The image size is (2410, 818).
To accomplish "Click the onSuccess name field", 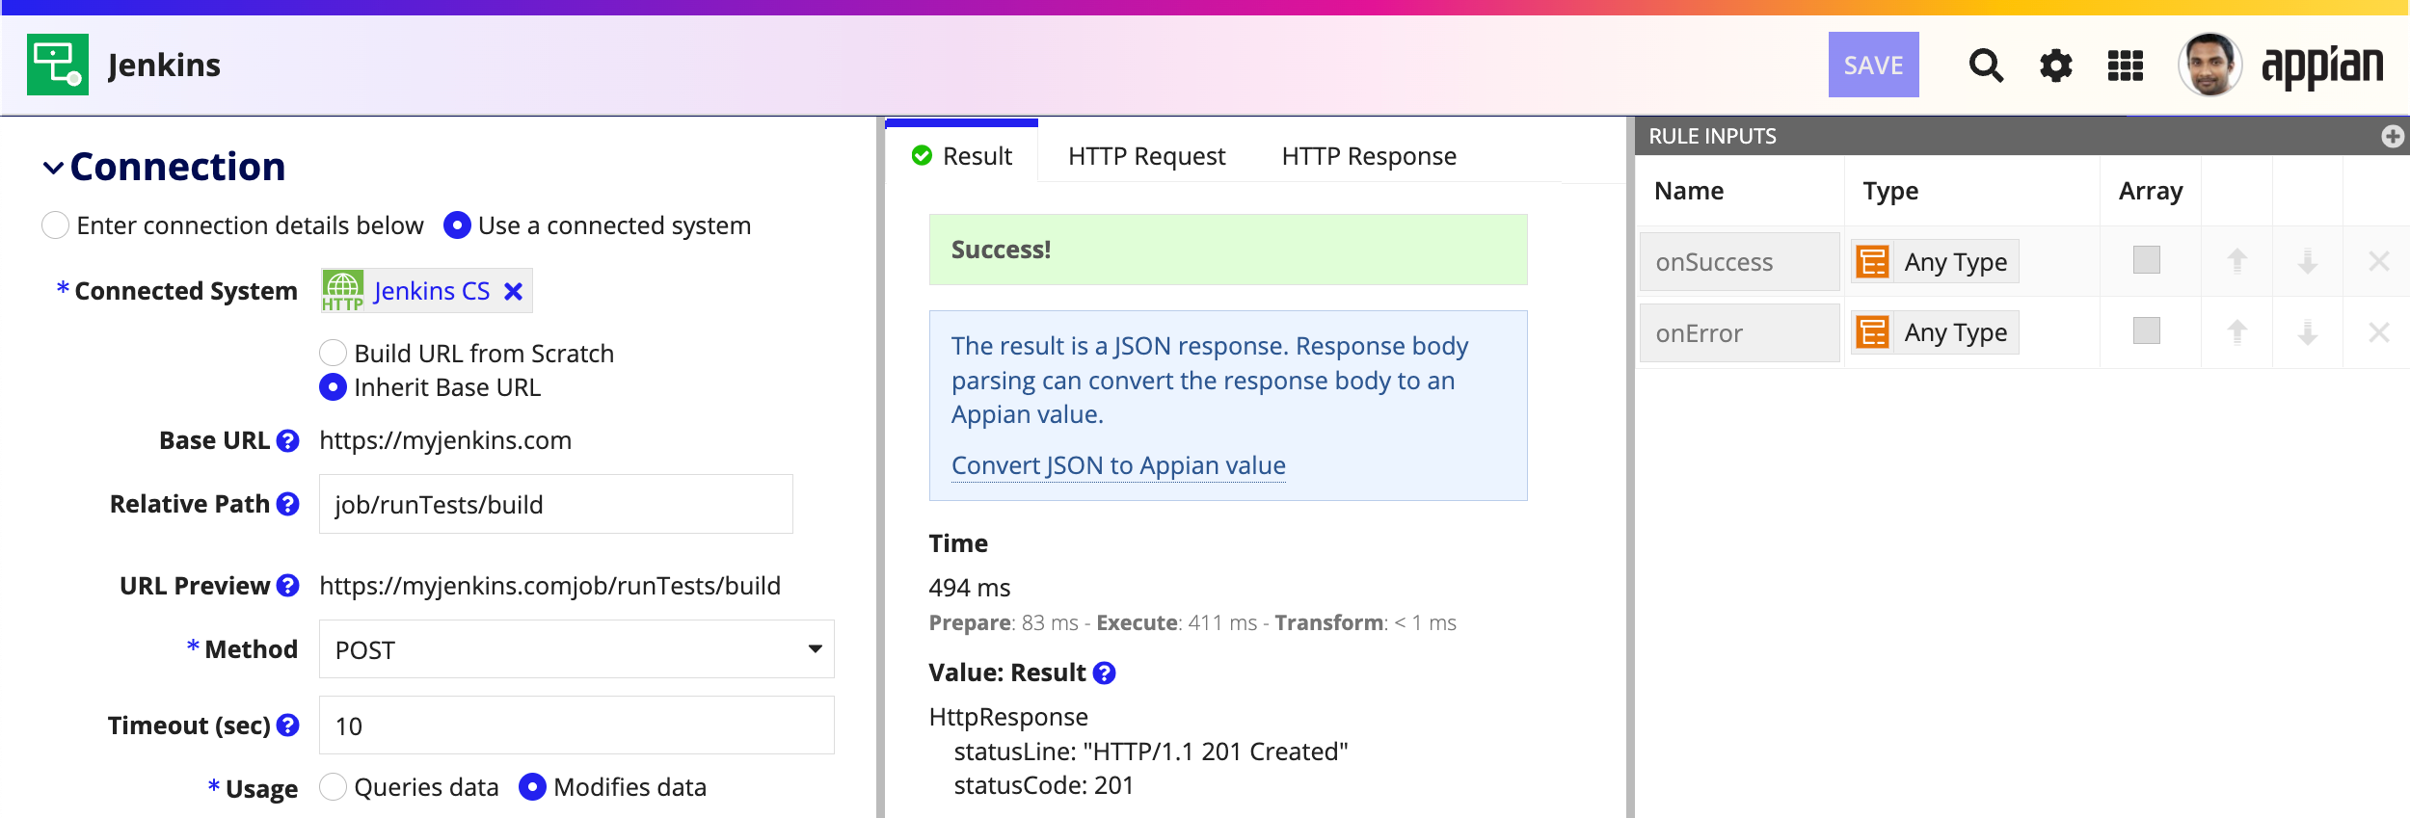I will [x=1740, y=261].
